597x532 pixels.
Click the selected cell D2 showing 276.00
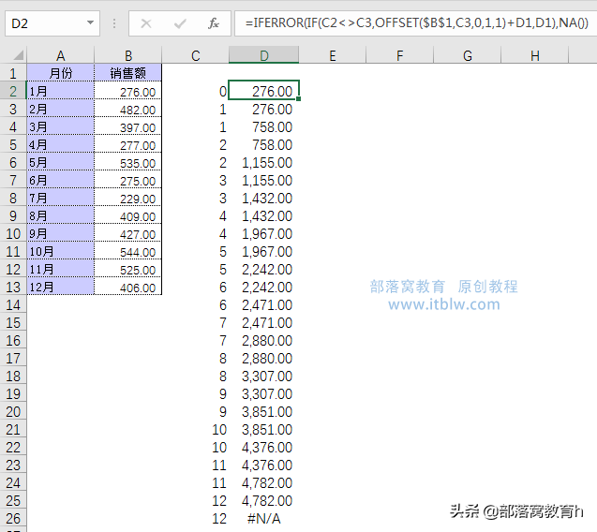(264, 91)
